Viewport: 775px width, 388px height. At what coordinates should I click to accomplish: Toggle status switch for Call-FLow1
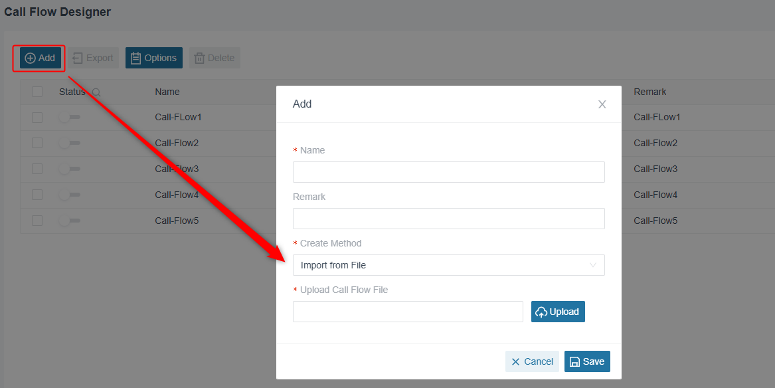coord(68,117)
